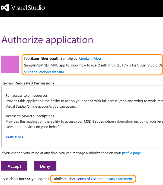The image size is (163, 185).
Task: Click the Visual Studio logo icon
Action: pyautogui.click(x=5, y=8)
